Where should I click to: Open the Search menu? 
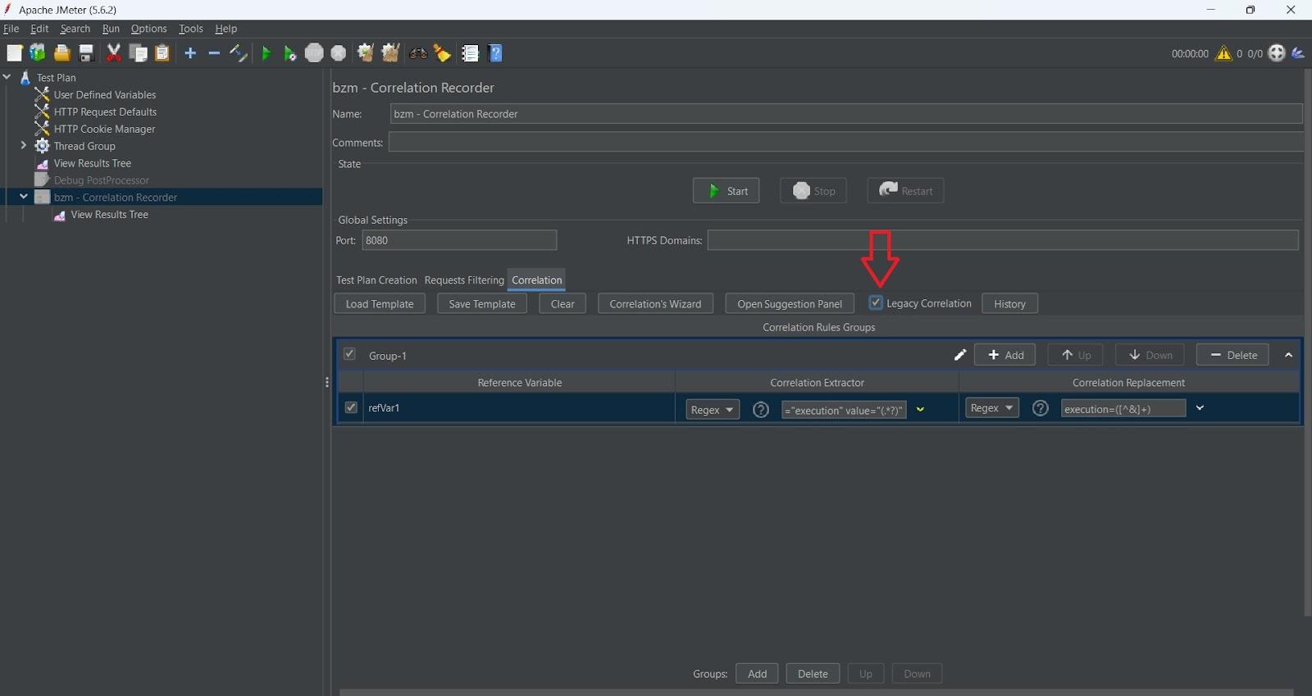[75, 29]
